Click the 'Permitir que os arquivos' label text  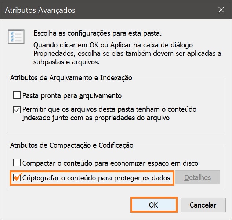[109, 113]
